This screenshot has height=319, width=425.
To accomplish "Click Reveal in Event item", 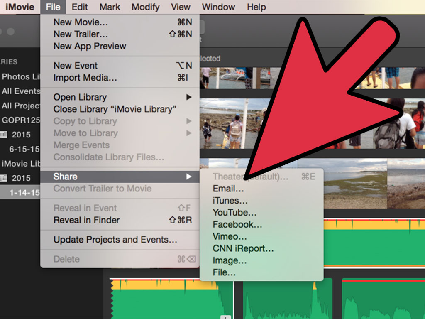I will click(x=120, y=208).
